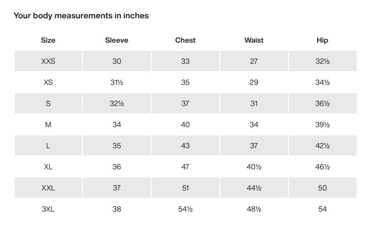375x229 pixels.
Task: Select the 3XL size row label
Action: pos(48,209)
